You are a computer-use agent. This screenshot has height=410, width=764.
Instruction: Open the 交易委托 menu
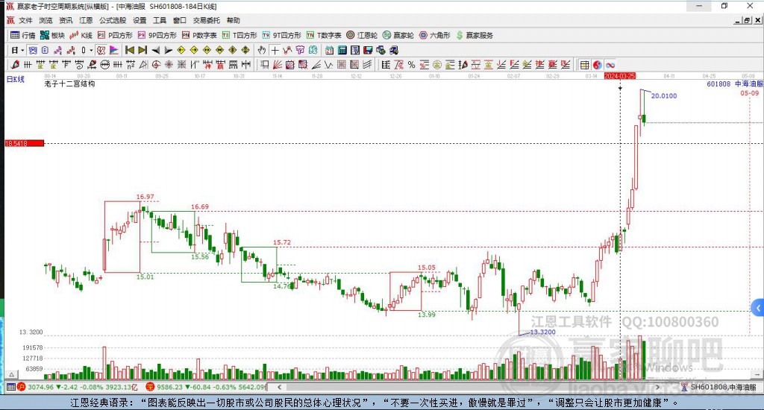click(x=206, y=20)
